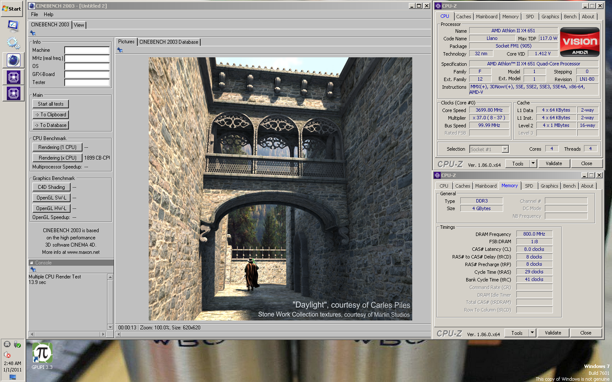Click the muted speaker volume tray icon
Image resolution: width=612 pixels, height=382 pixels.
pos(7,354)
